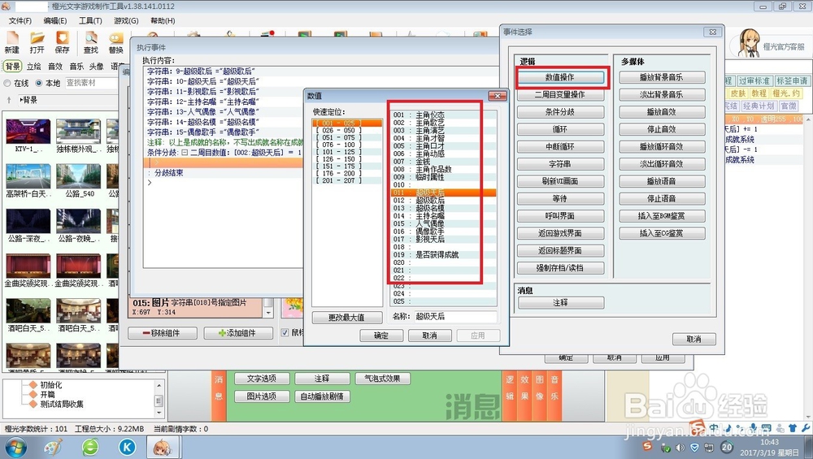Click the 文字选项 button

click(x=261, y=379)
